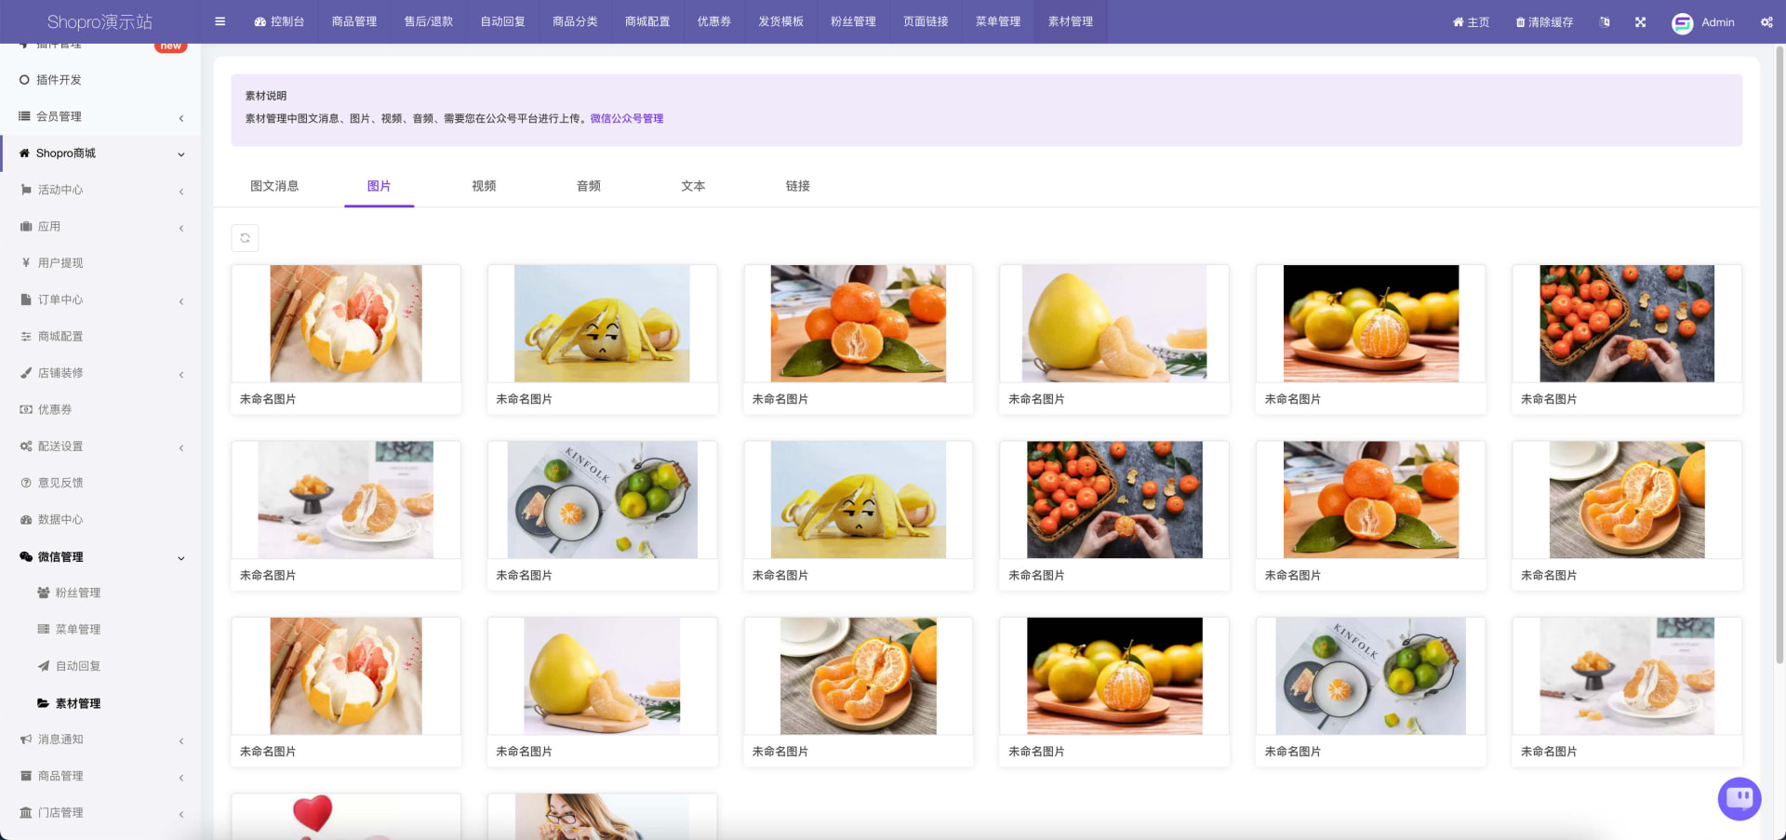Switch to the 视频 tab
Viewport: 1786px width, 840px height.
pyautogui.click(x=484, y=186)
